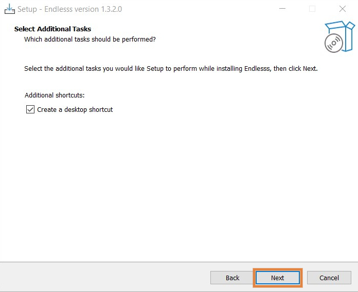Click the 'Select Additional Tasks' heading
The height and width of the screenshot is (292, 358).
(x=52, y=29)
